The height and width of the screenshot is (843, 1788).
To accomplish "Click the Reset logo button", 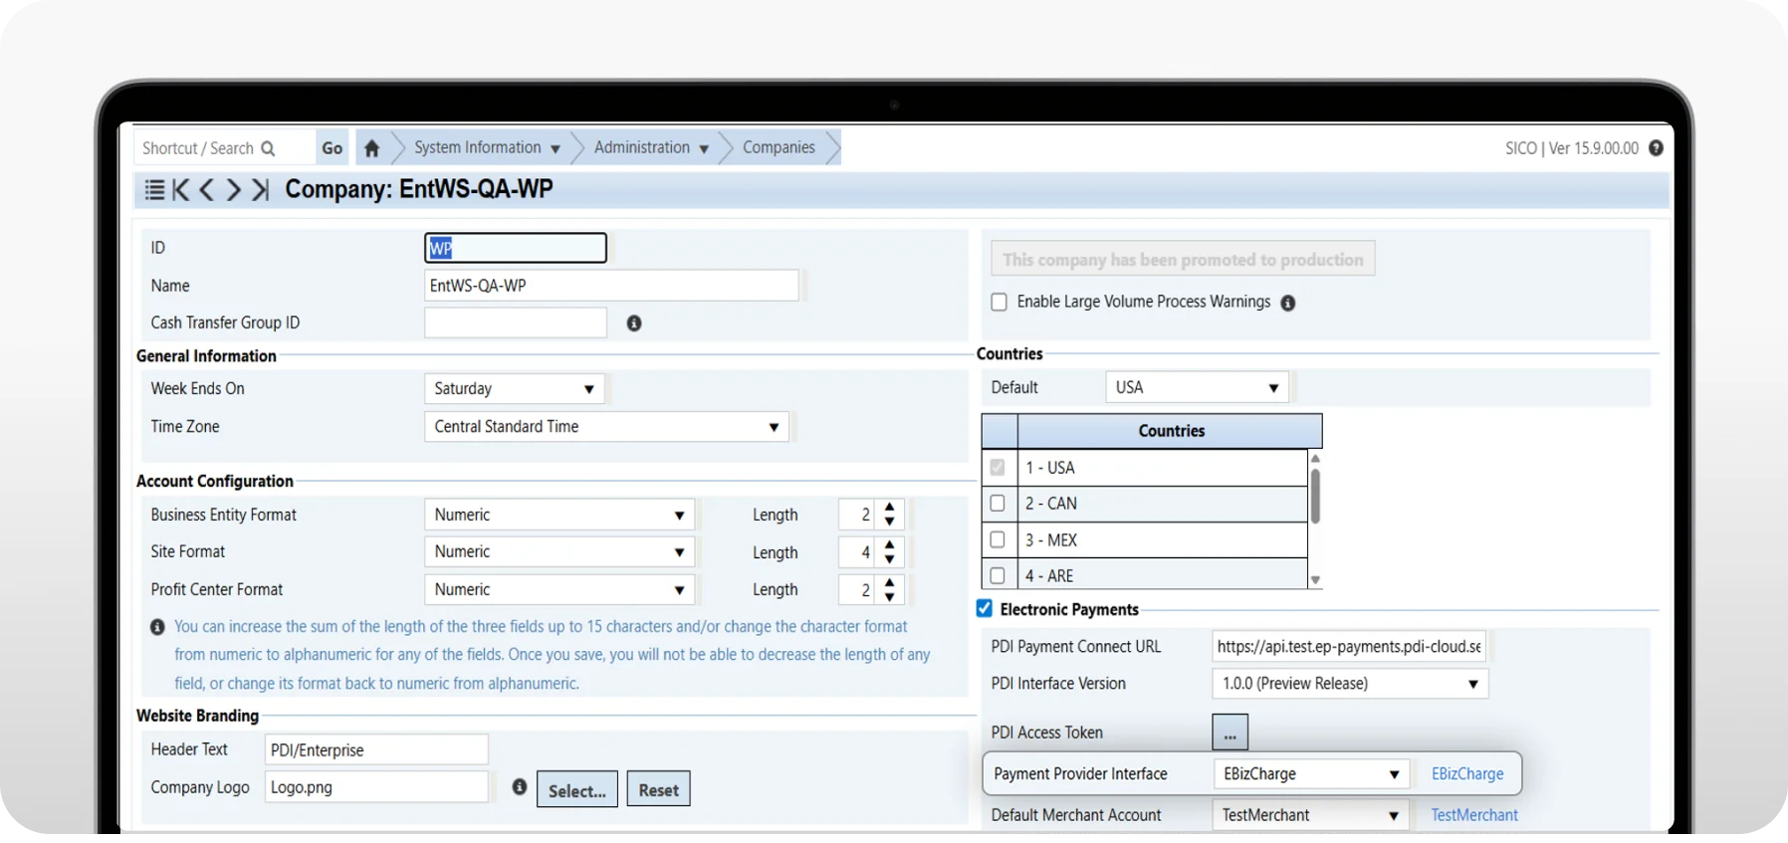I will tap(659, 790).
